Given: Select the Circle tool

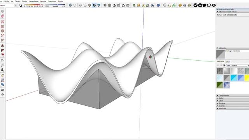Looking at the screenshot, I should click(x=2, y=31).
